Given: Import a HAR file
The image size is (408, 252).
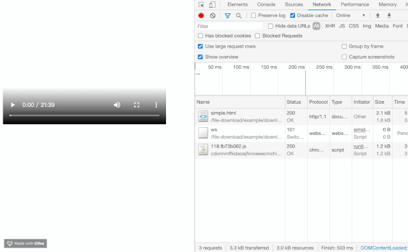Looking at the screenshot, I should click(377, 15).
